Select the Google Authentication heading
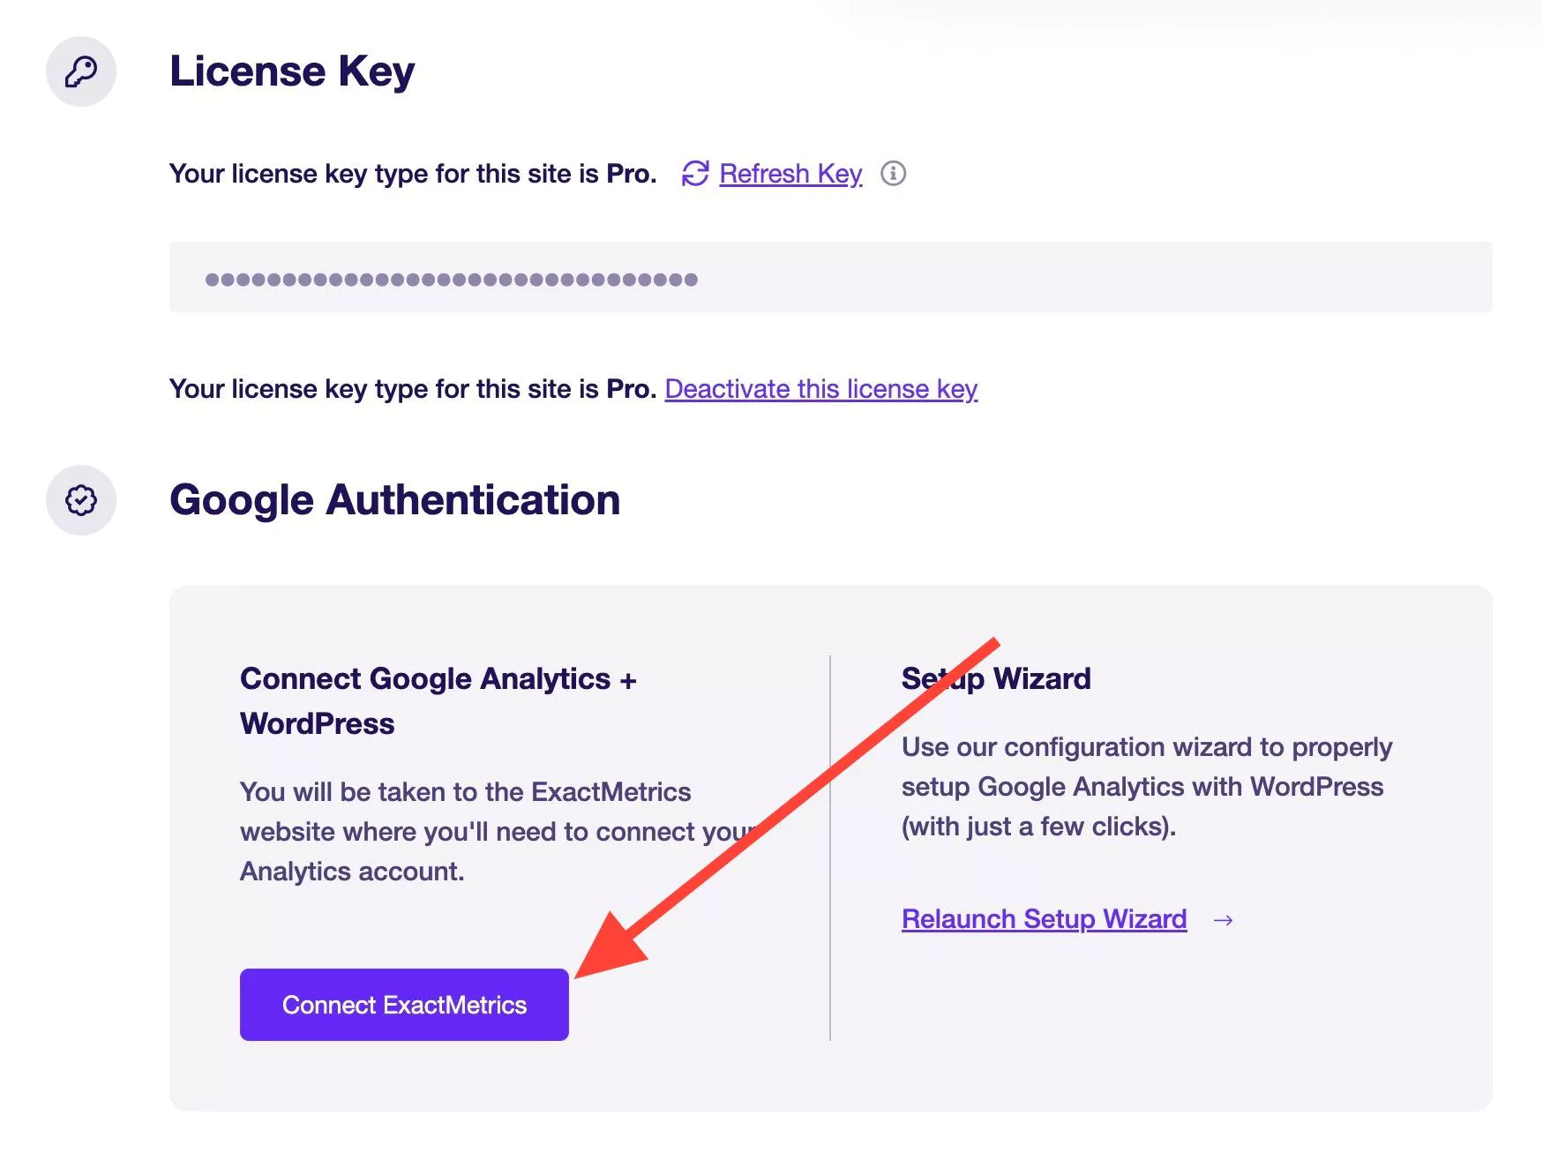 pos(395,500)
